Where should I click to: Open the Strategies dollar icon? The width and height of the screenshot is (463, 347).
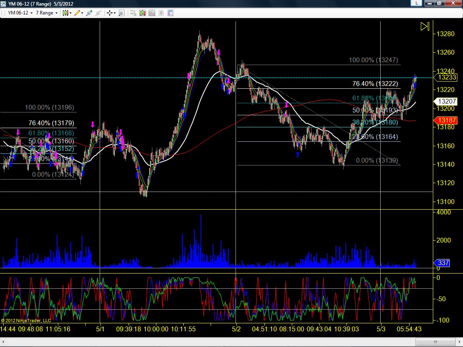[x=161, y=13]
